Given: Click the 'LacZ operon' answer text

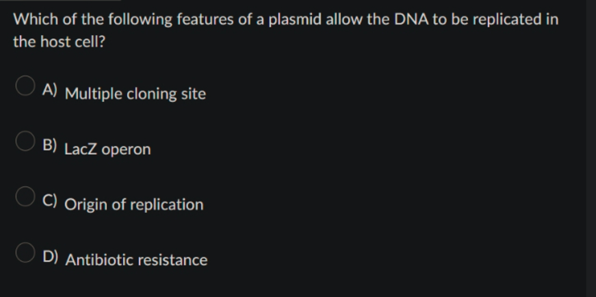Looking at the screenshot, I should click(107, 149).
